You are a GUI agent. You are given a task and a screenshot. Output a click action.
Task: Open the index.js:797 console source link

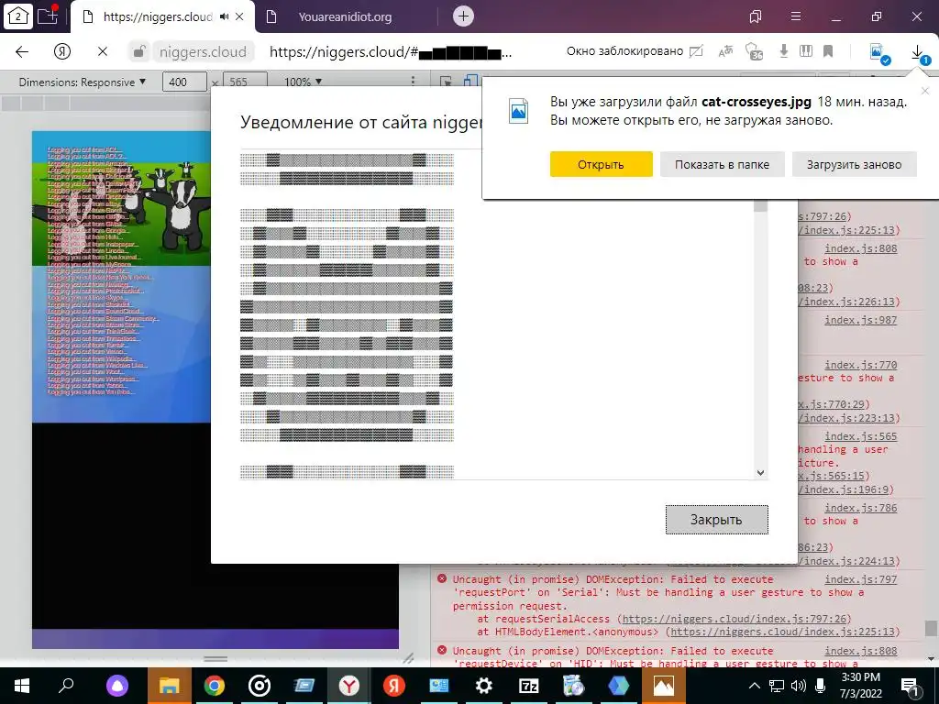coord(860,579)
